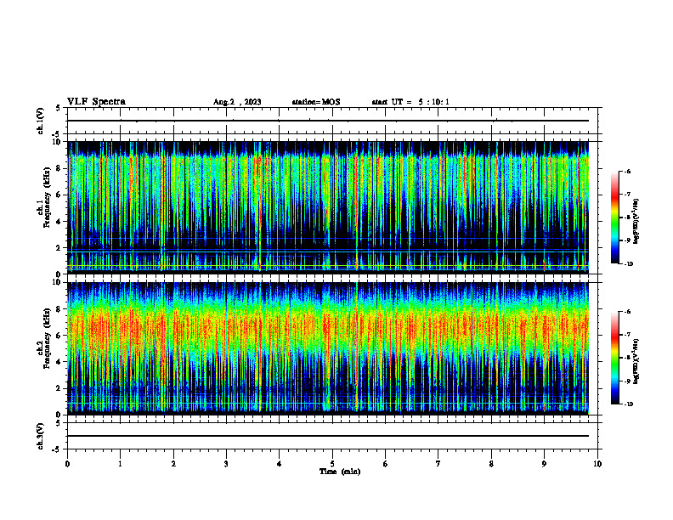Screen dimensions: 673x520
Task: Click time axis tick label "3"
Action: [226, 463]
